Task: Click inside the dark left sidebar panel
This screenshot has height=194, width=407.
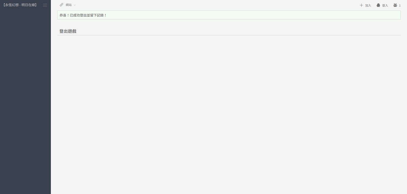Action: coord(25,102)
